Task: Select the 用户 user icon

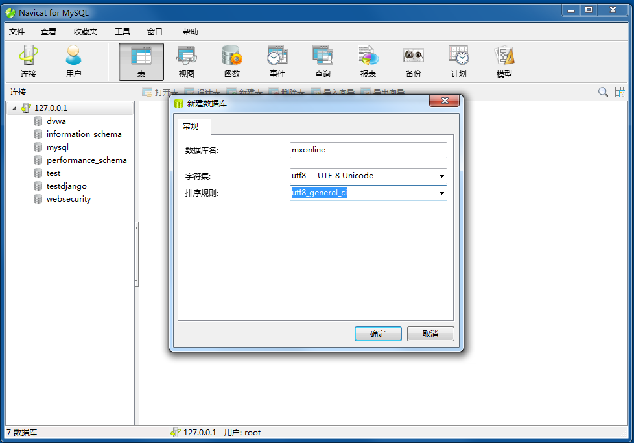Action: (74, 62)
